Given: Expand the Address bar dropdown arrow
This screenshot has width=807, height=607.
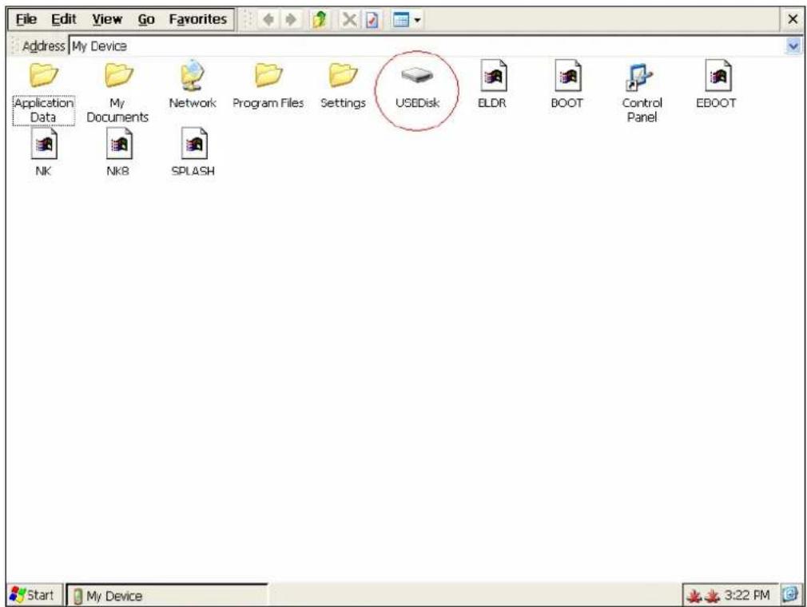Looking at the screenshot, I should pos(793,46).
